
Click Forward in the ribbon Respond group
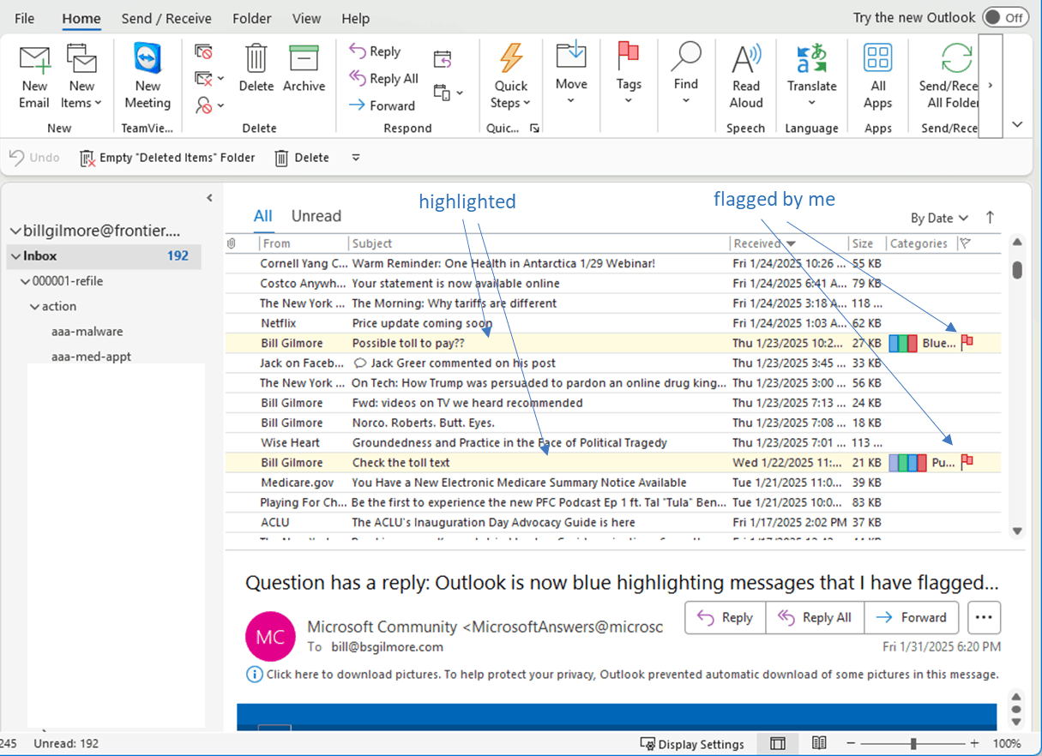point(382,105)
